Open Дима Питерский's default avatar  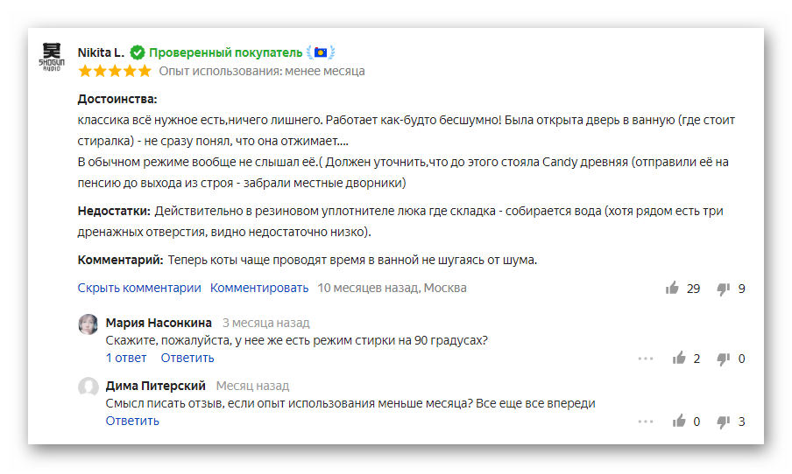tap(88, 387)
